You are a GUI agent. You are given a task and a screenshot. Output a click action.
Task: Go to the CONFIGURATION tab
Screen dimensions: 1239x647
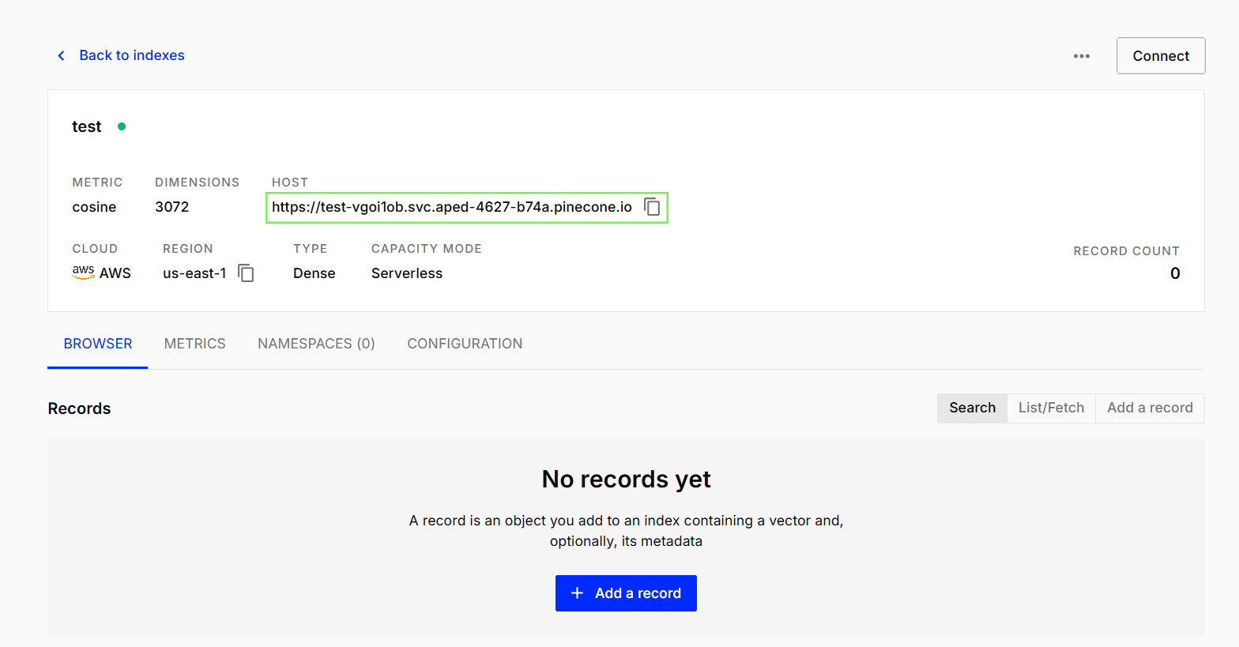465,344
